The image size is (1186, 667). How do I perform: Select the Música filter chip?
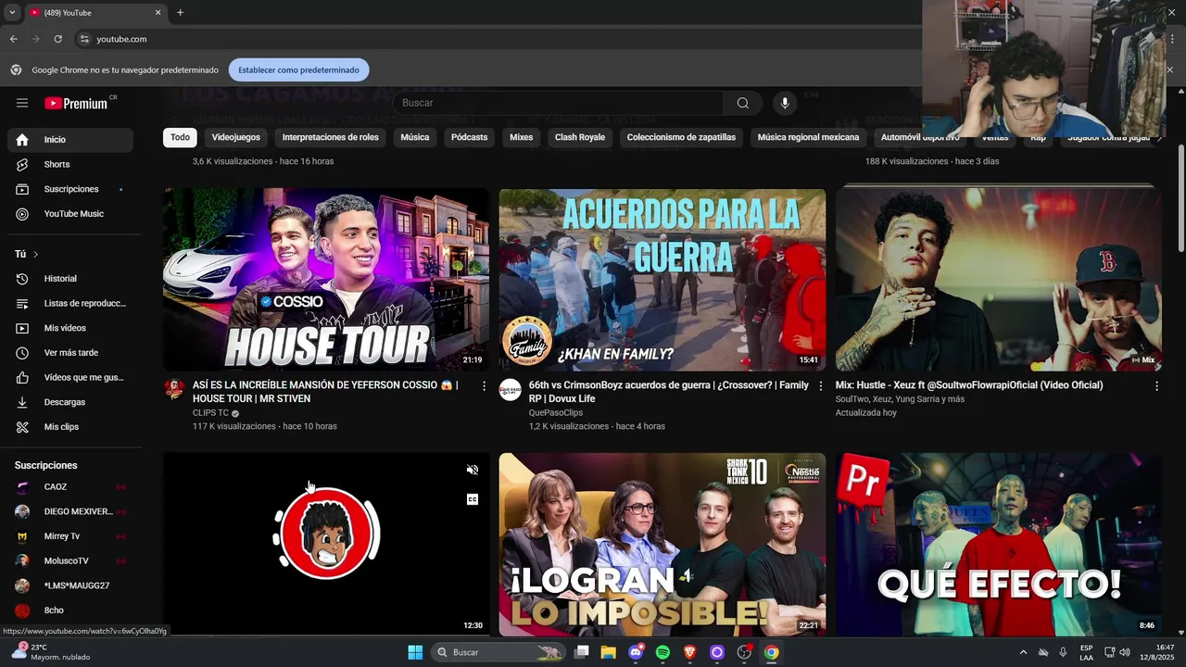414,137
